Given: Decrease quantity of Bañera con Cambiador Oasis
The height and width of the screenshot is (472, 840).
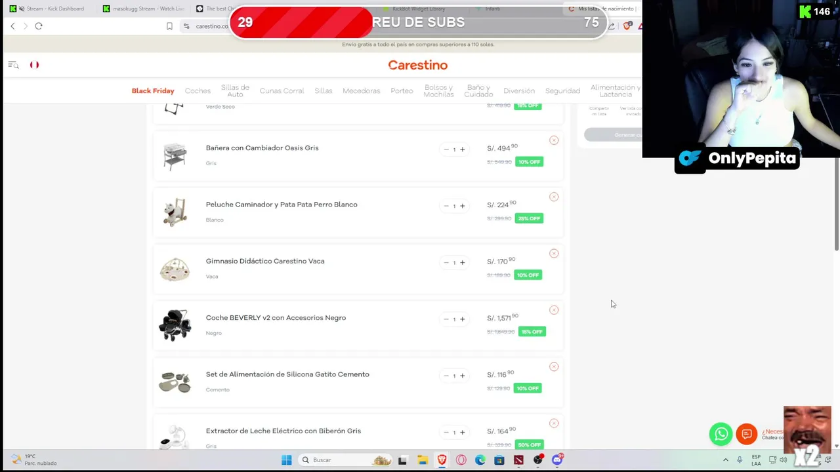Looking at the screenshot, I should coord(446,149).
